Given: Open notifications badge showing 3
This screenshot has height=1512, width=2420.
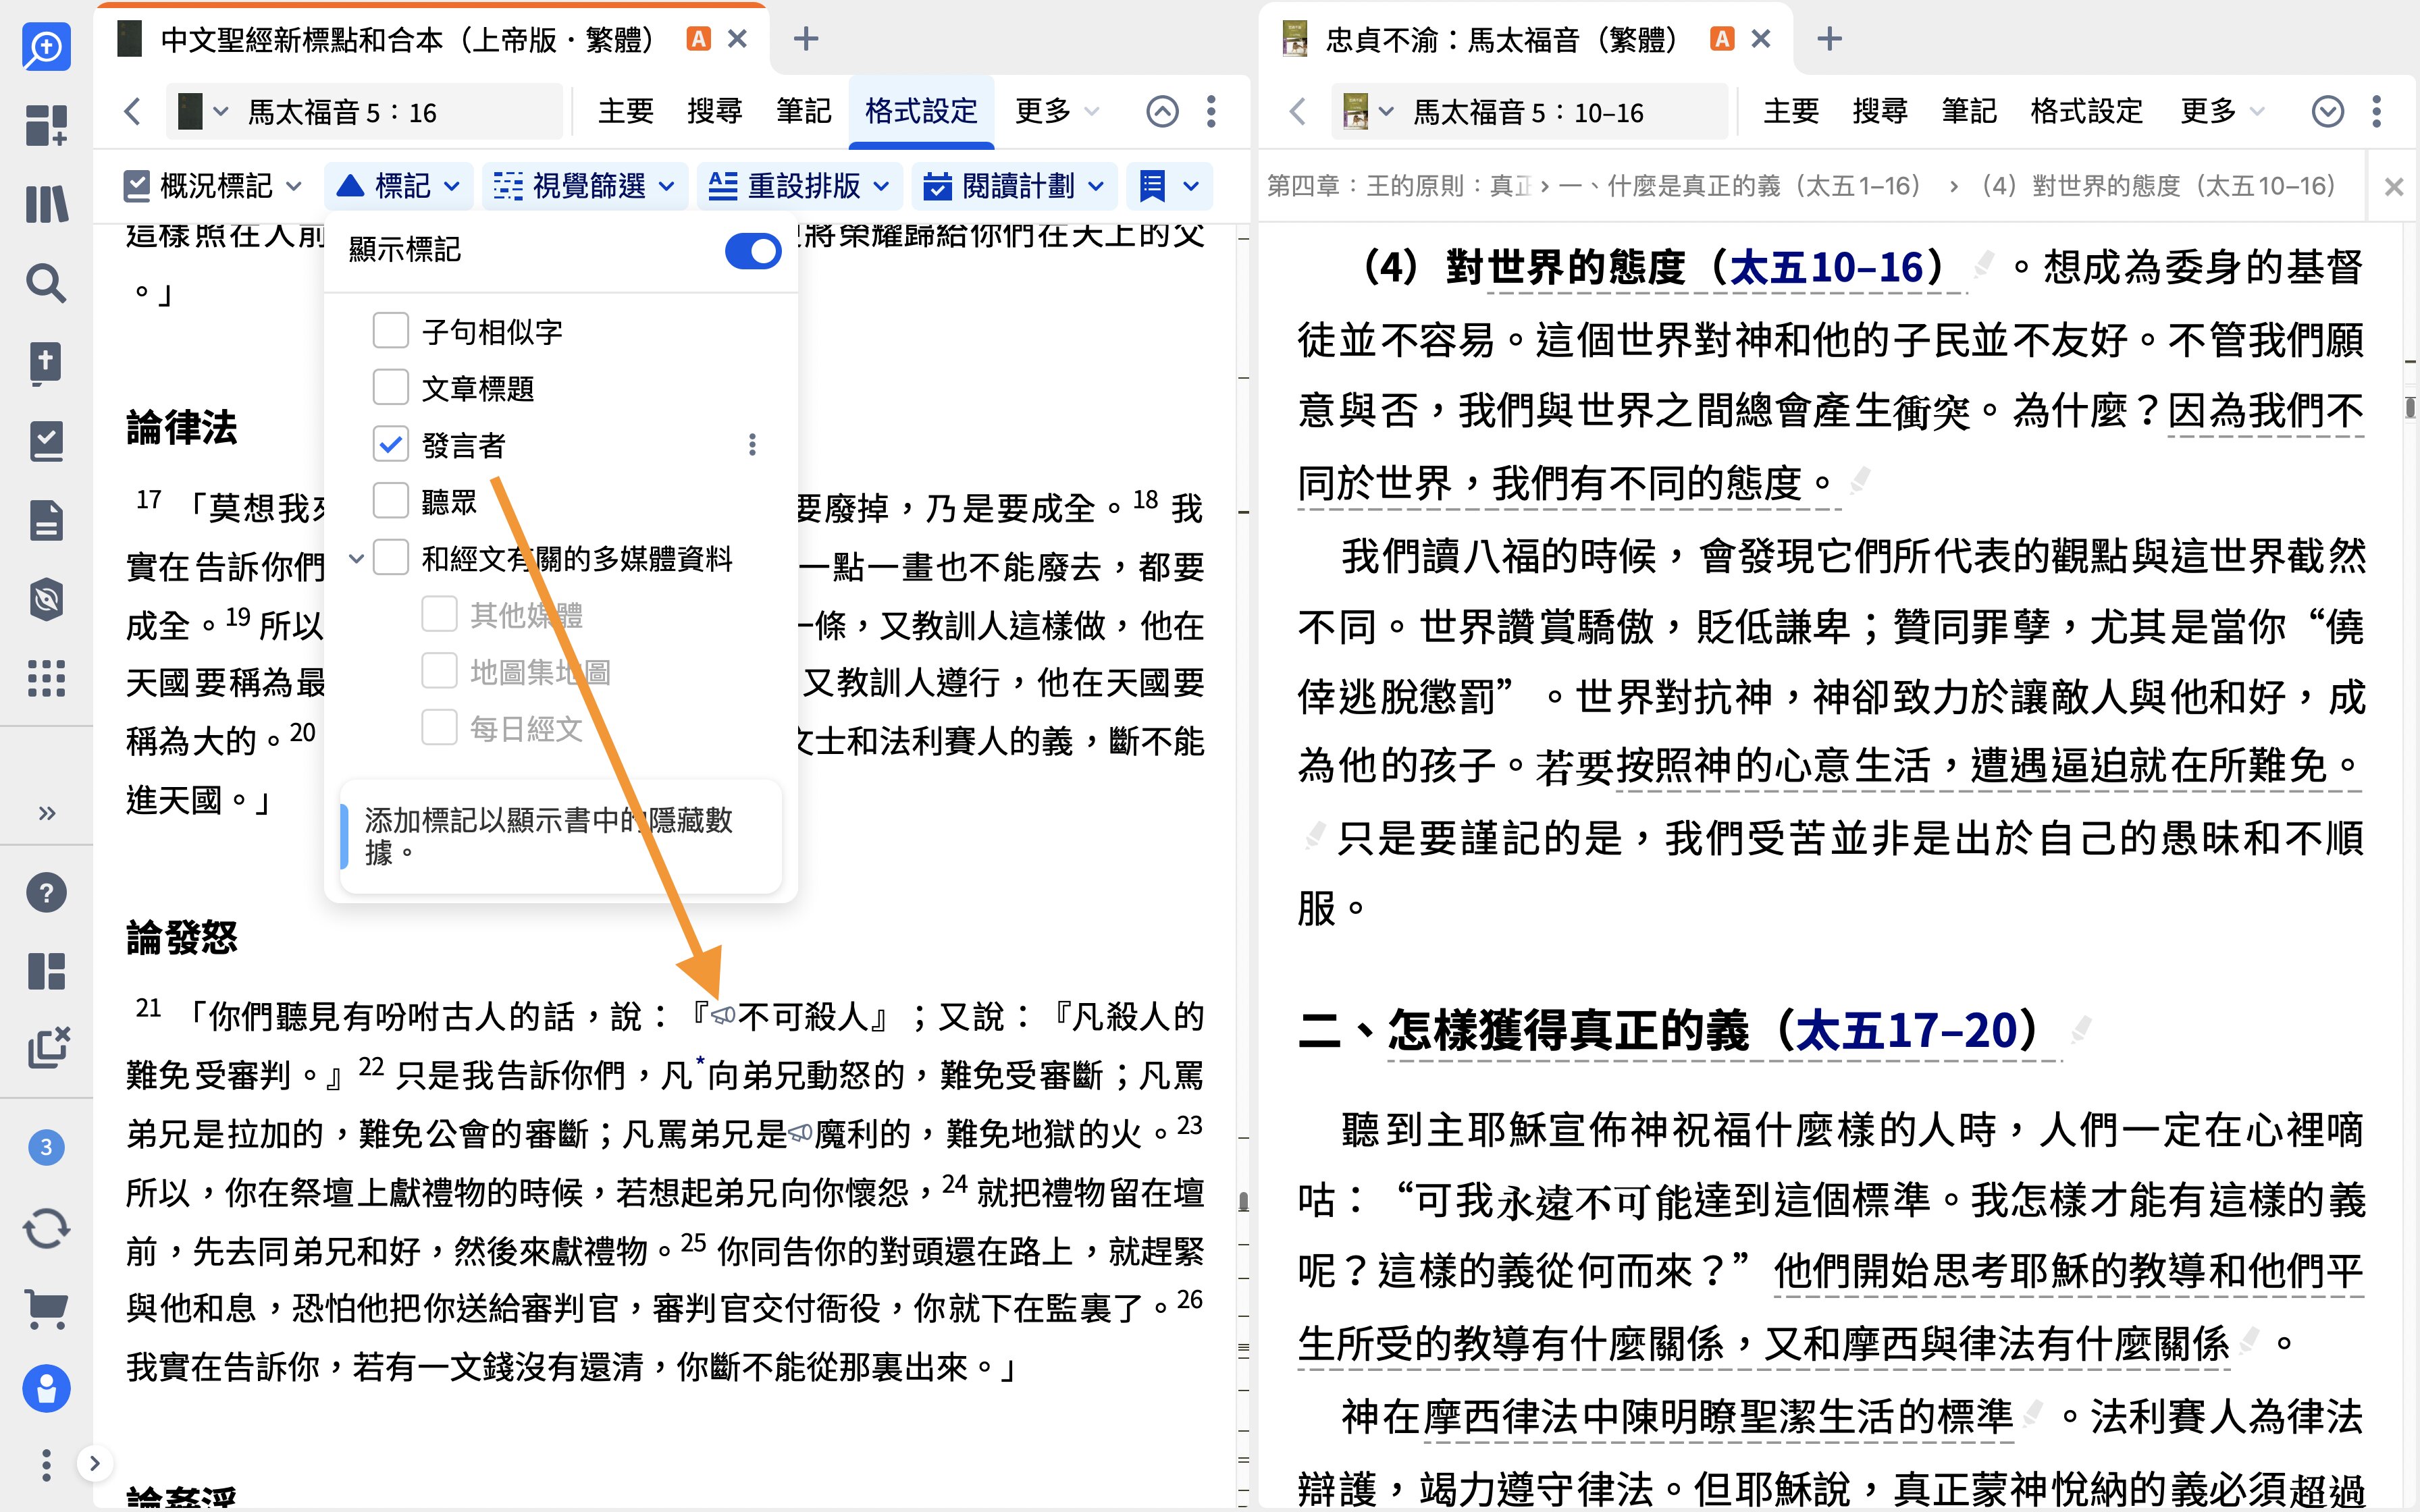Looking at the screenshot, I should tap(46, 1147).
